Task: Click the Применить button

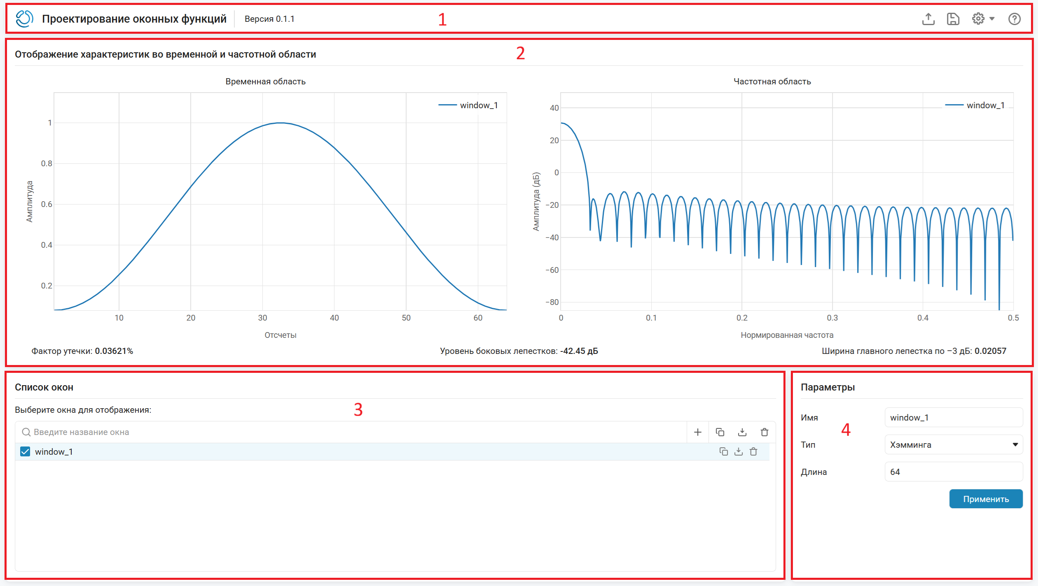Action: pyautogui.click(x=986, y=499)
